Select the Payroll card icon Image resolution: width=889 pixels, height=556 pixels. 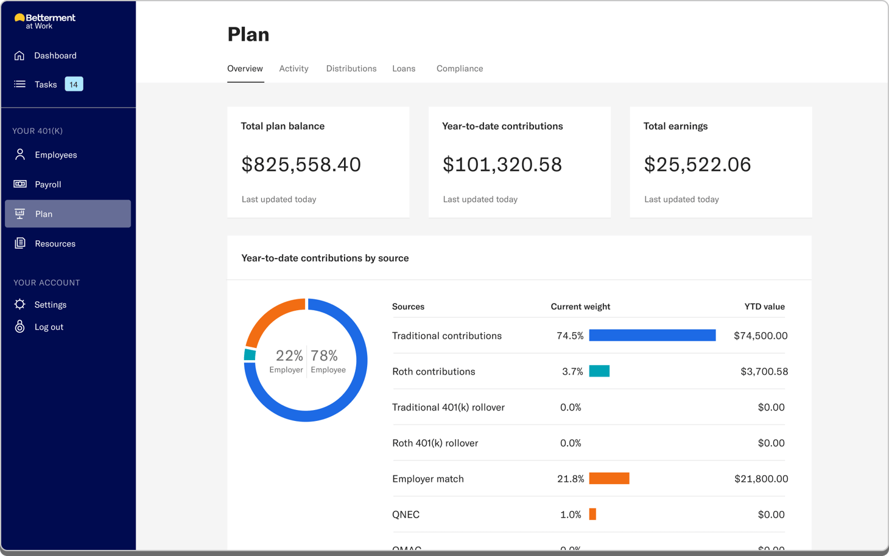pos(20,184)
